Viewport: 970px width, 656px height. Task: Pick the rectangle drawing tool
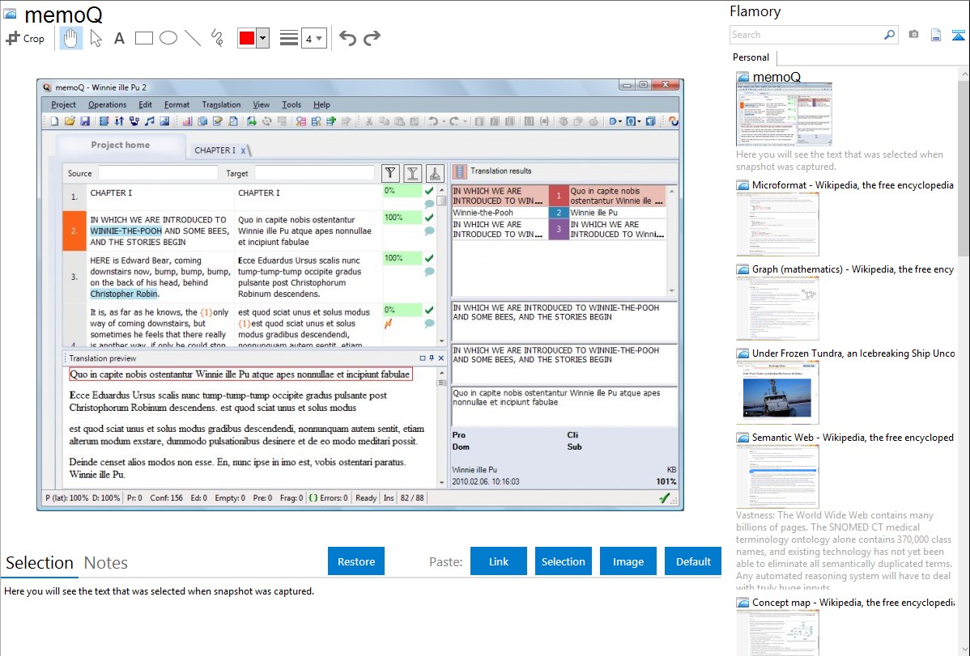pos(143,38)
